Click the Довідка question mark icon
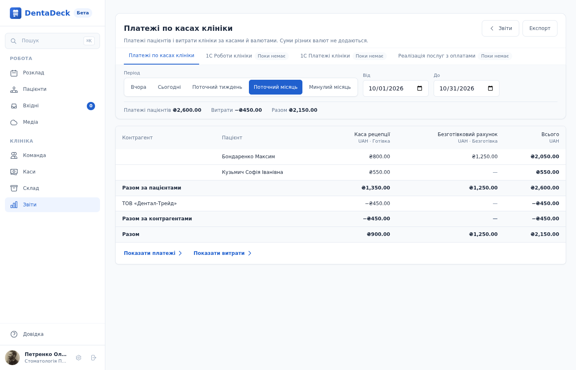The image size is (576, 370). [14, 334]
